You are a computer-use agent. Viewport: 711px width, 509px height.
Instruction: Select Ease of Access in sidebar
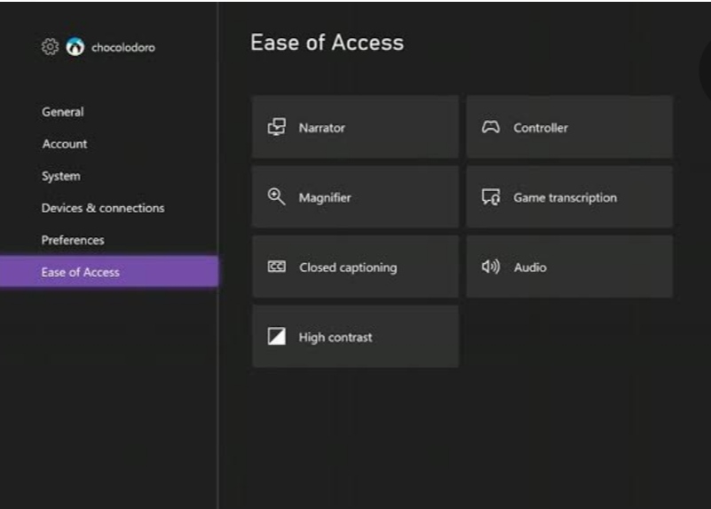[x=109, y=272]
